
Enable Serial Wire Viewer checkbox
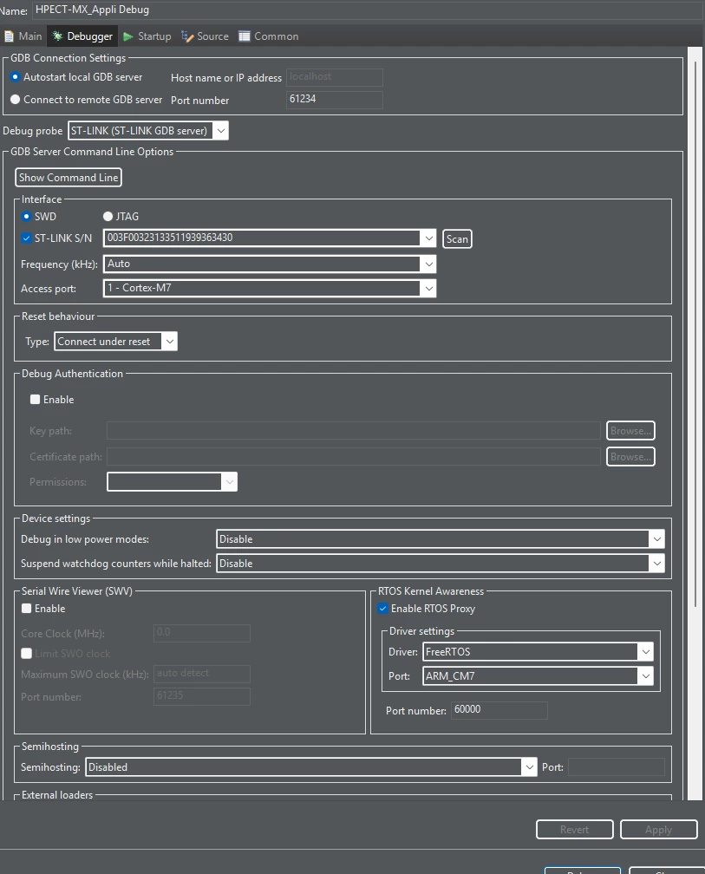click(26, 609)
